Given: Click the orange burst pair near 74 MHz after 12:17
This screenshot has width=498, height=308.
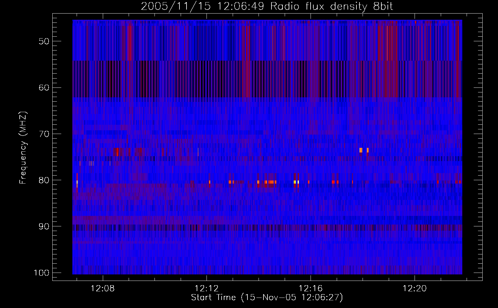Looking at the screenshot, I should (364, 150).
